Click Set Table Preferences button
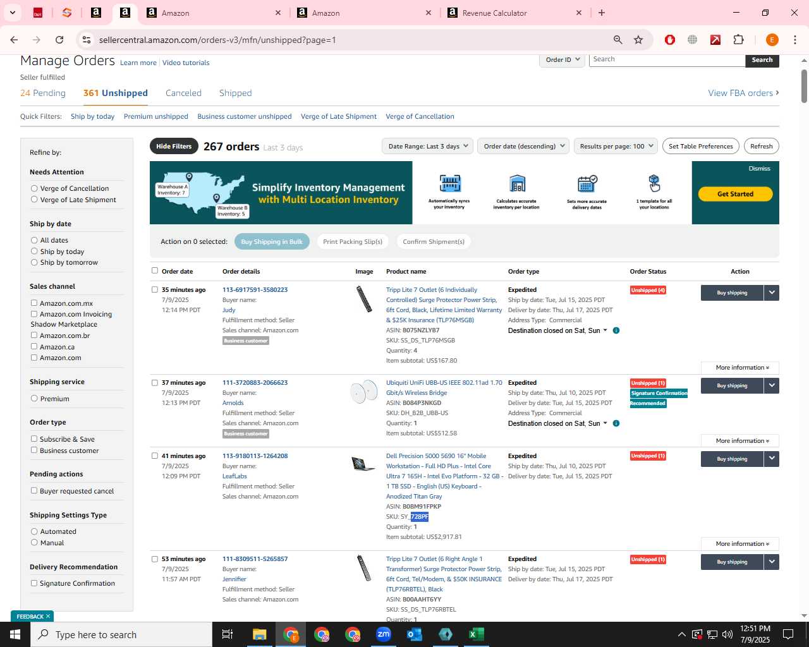 [701, 146]
